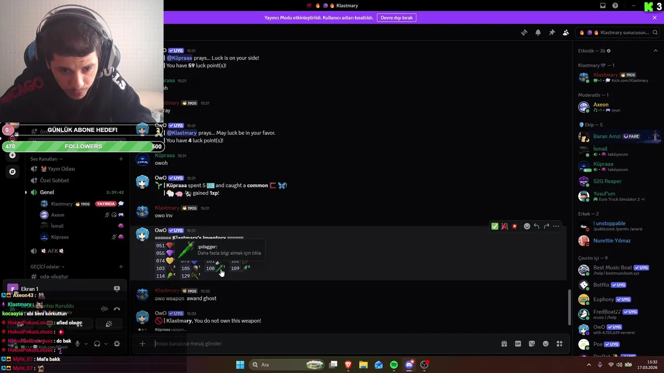This screenshot has height=373, width=664.
Task: Open more options for the inventory message
Action: tap(556, 226)
